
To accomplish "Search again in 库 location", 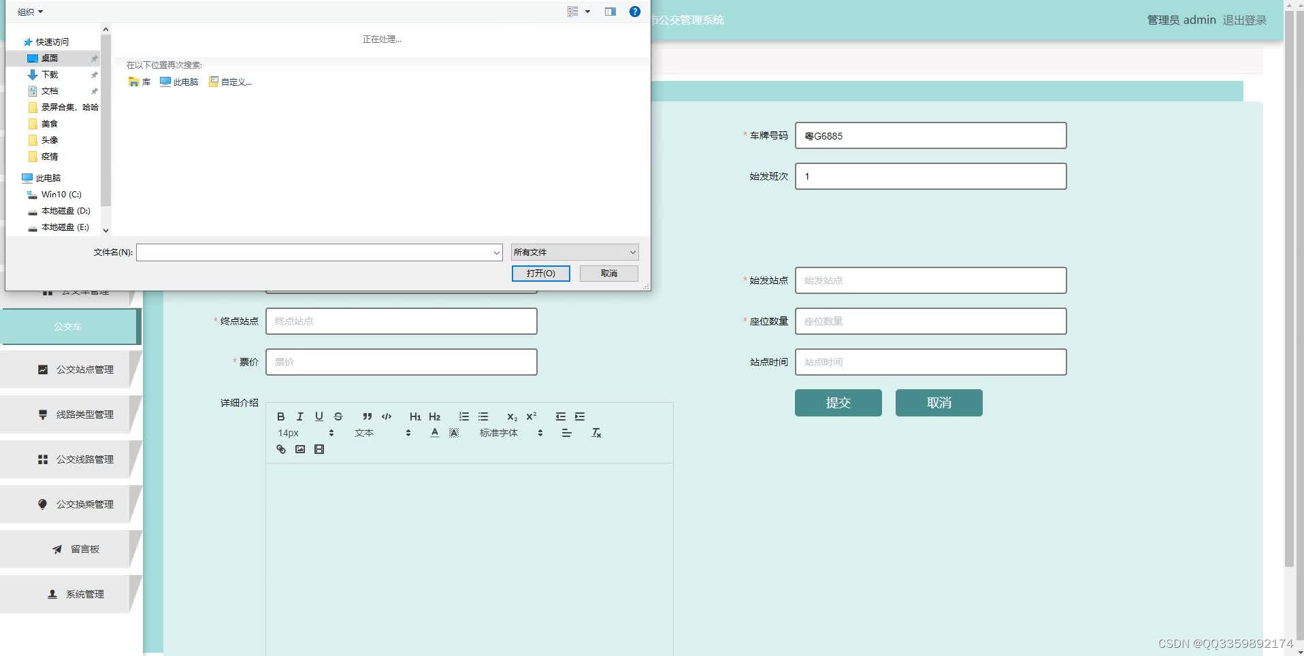I will [140, 82].
